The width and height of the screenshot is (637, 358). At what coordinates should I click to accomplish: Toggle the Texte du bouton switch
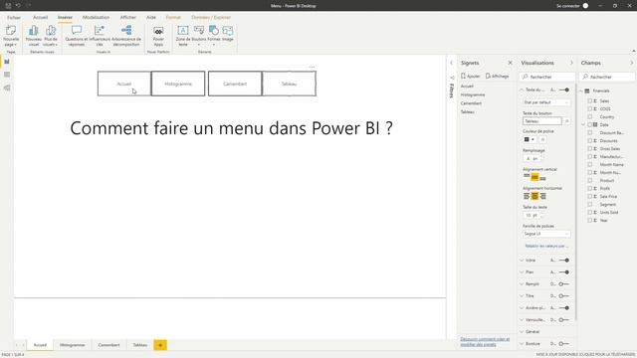[x=564, y=89]
